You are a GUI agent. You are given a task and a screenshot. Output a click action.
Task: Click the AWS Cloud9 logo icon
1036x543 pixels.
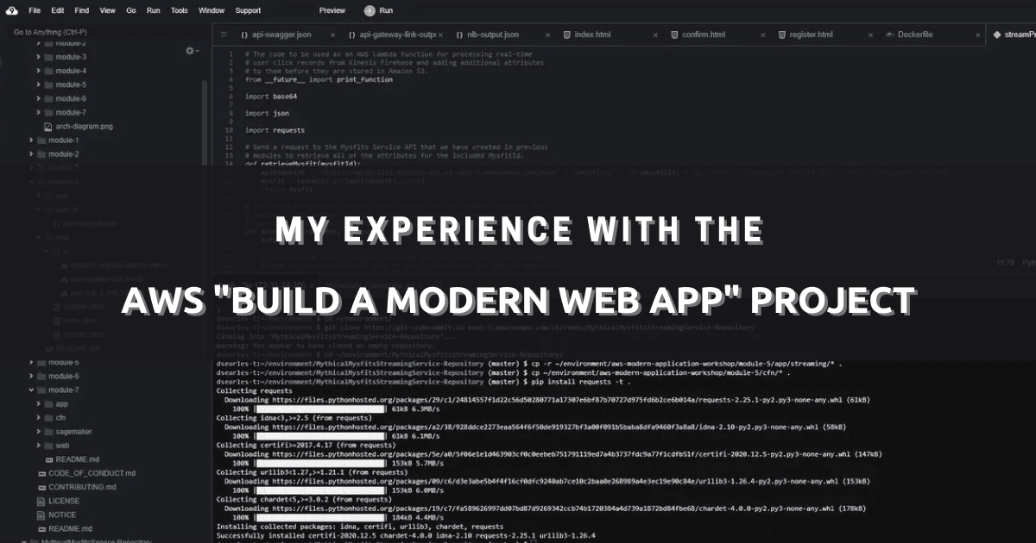click(x=11, y=10)
